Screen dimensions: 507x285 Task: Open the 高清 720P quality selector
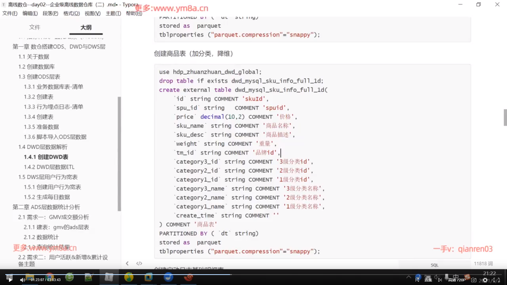click(457, 280)
